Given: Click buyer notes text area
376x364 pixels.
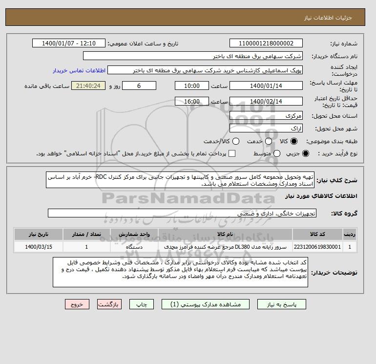Looking at the screenshot, I should [x=180, y=272].
